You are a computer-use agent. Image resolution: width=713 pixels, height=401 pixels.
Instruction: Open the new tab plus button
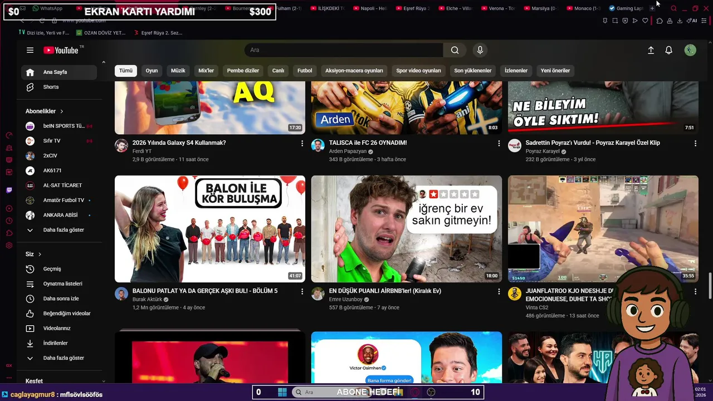coord(652,8)
